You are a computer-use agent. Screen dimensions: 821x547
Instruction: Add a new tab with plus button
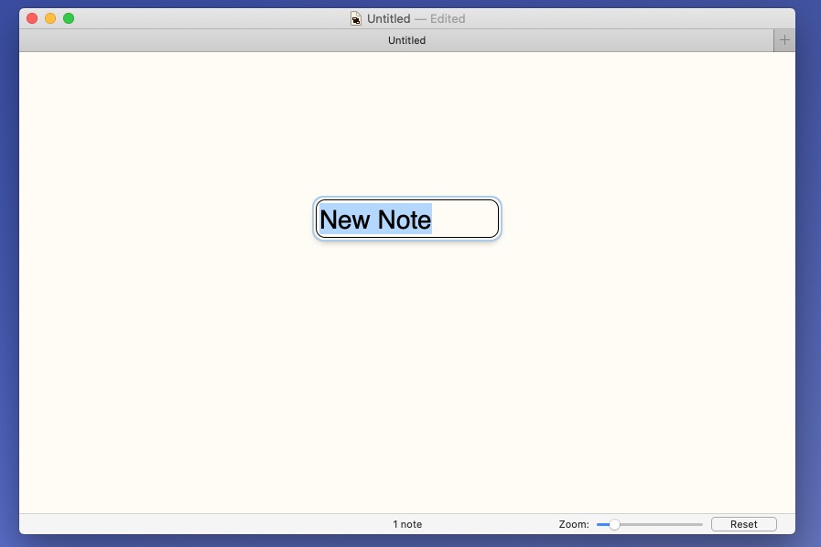click(784, 40)
